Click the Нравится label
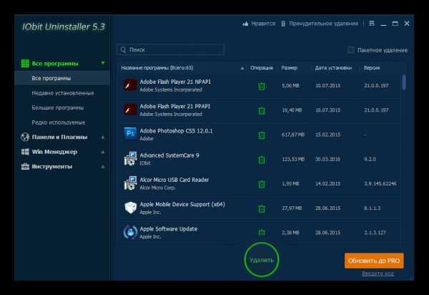The image size is (429, 295). click(x=263, y=24)
